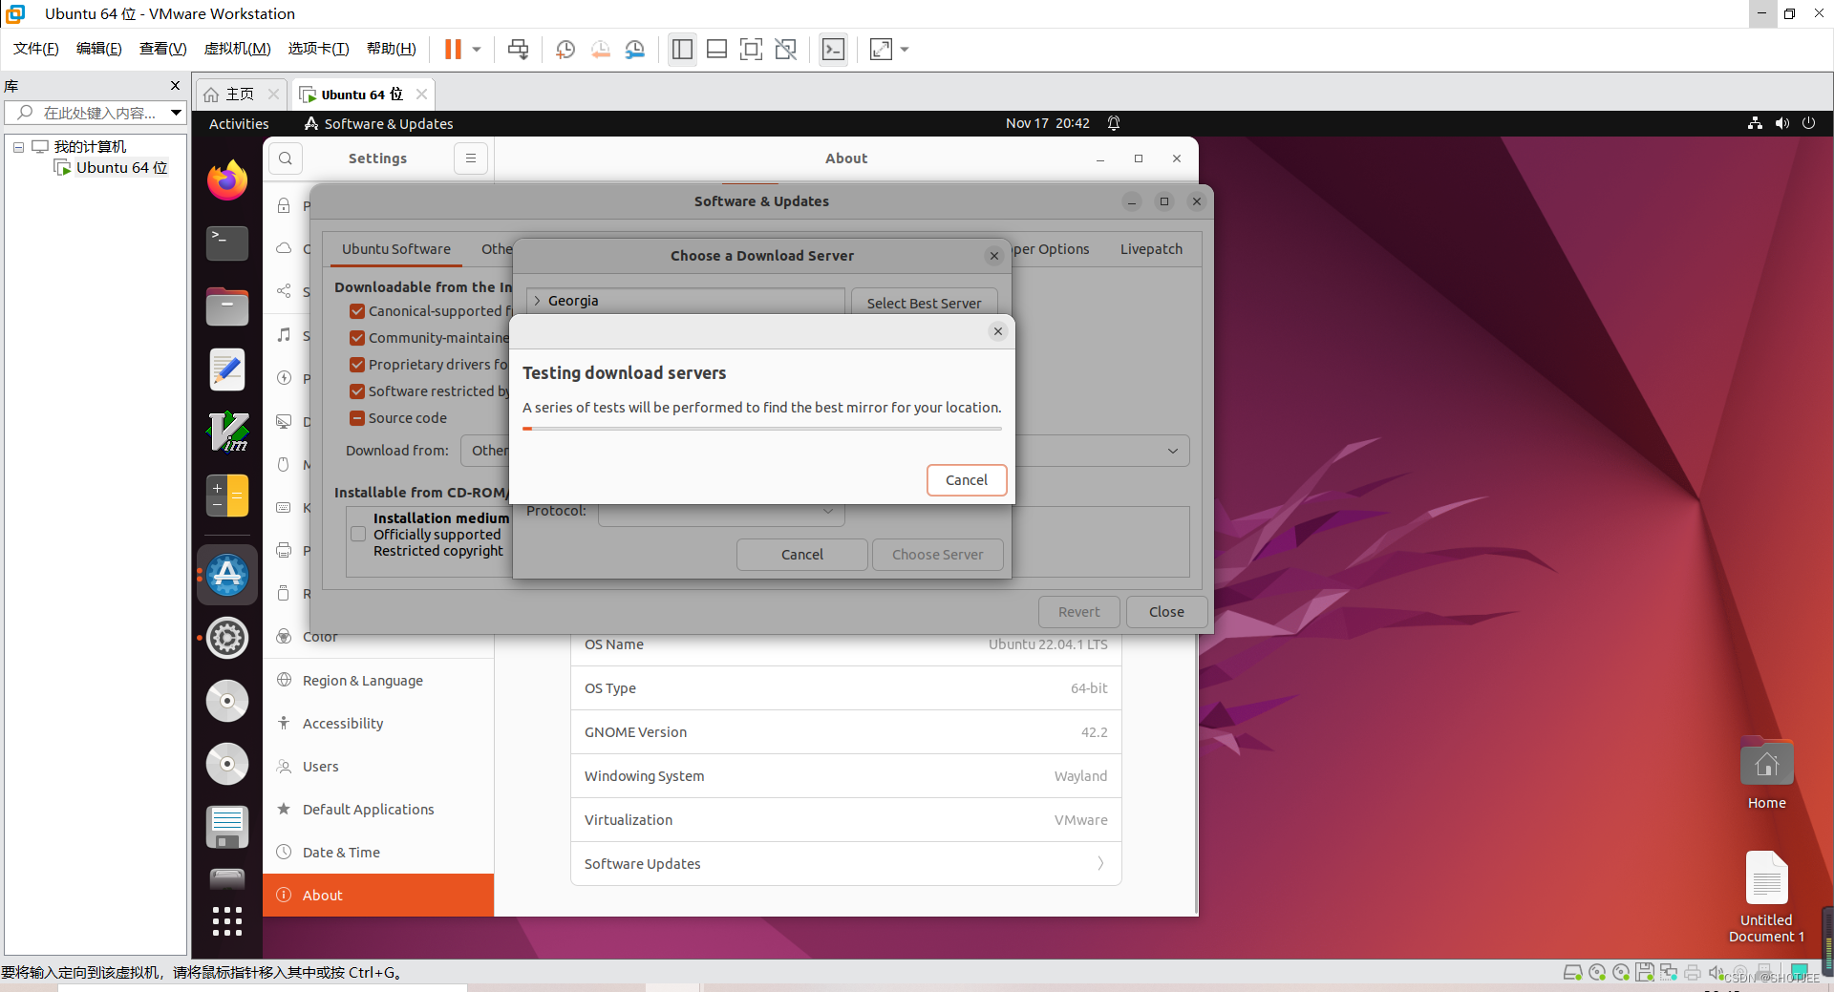The image size is (1834, 992).
Task: Toggle Canonical-supported software checkbox
Action: click(357, 311)
